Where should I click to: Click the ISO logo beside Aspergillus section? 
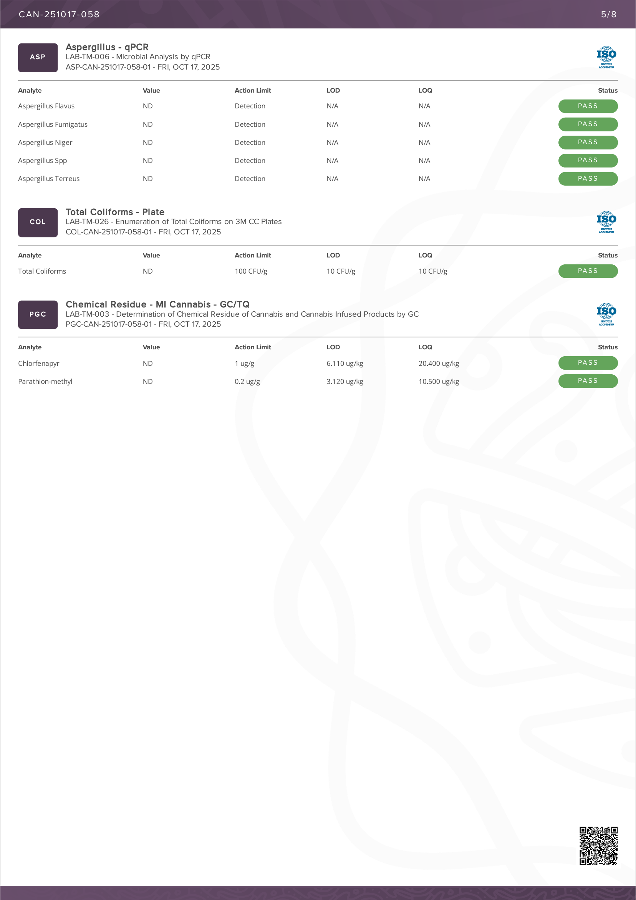(606, 57)
